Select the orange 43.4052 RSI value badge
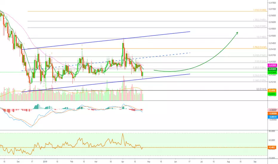278x164 pixels. tap(272, 147)
